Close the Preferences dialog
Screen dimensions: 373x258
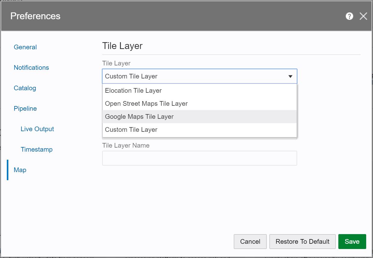click(x=363, y=16)
